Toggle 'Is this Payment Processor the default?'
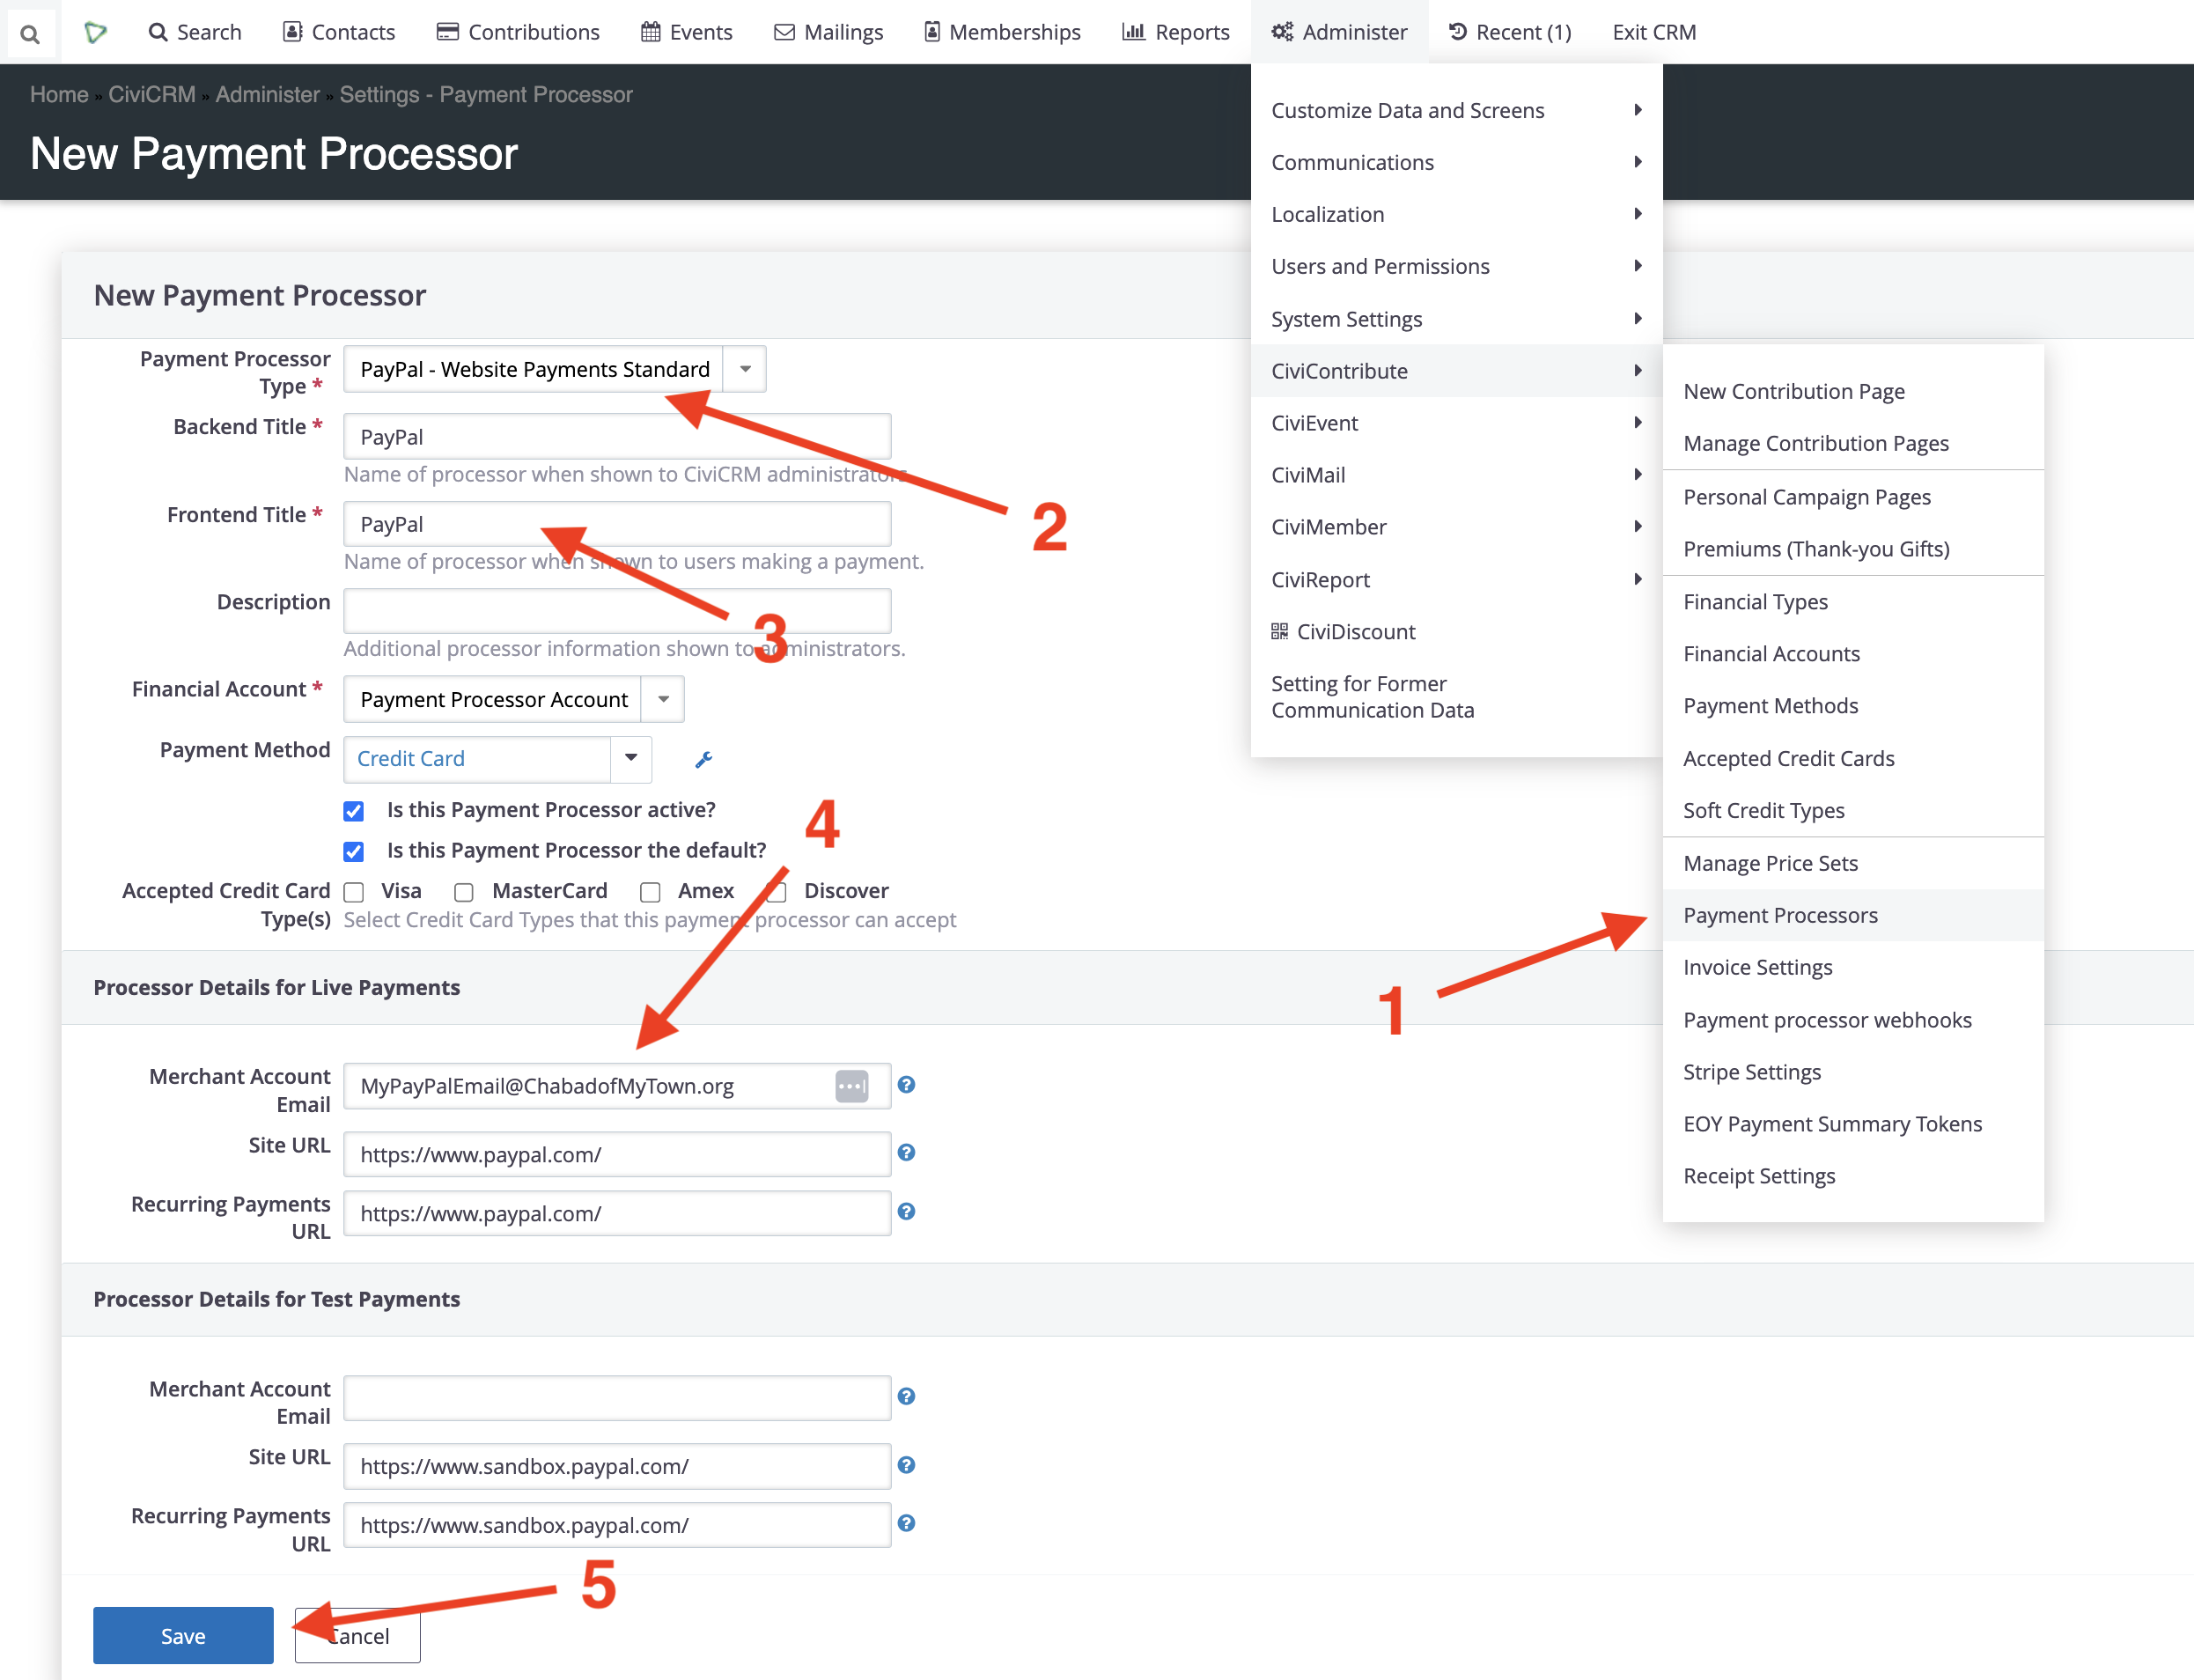The image size is (2194, 1680). (x=354, y=852)
